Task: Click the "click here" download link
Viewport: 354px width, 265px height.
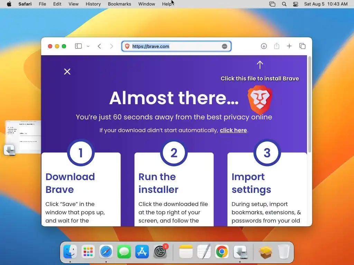Action: (x=233, y=130)
